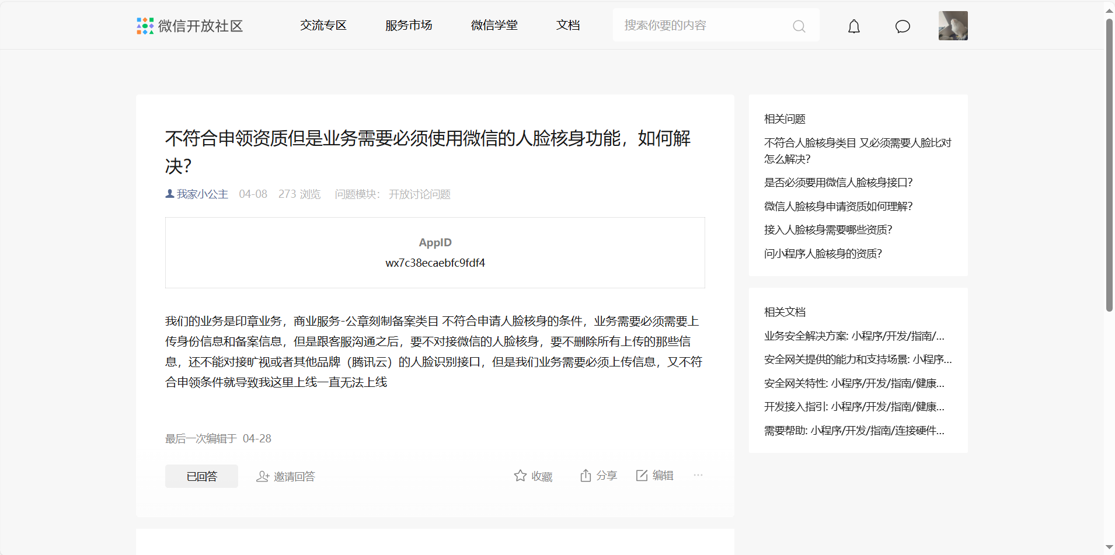1115x555 pixels.
Task: Open related question 微信人脸核身申请资质如何理解?
Action: pyautogui.click(x=838, y=206)
